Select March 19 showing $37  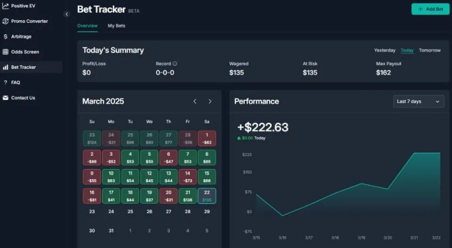click(149, 196)
